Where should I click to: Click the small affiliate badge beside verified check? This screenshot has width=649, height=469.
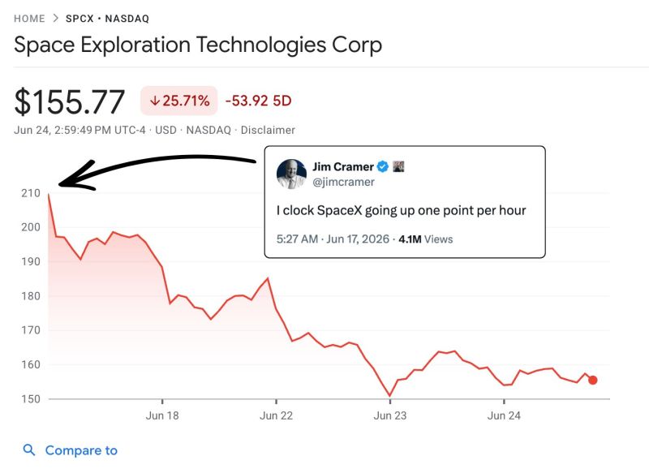[398, 166]
